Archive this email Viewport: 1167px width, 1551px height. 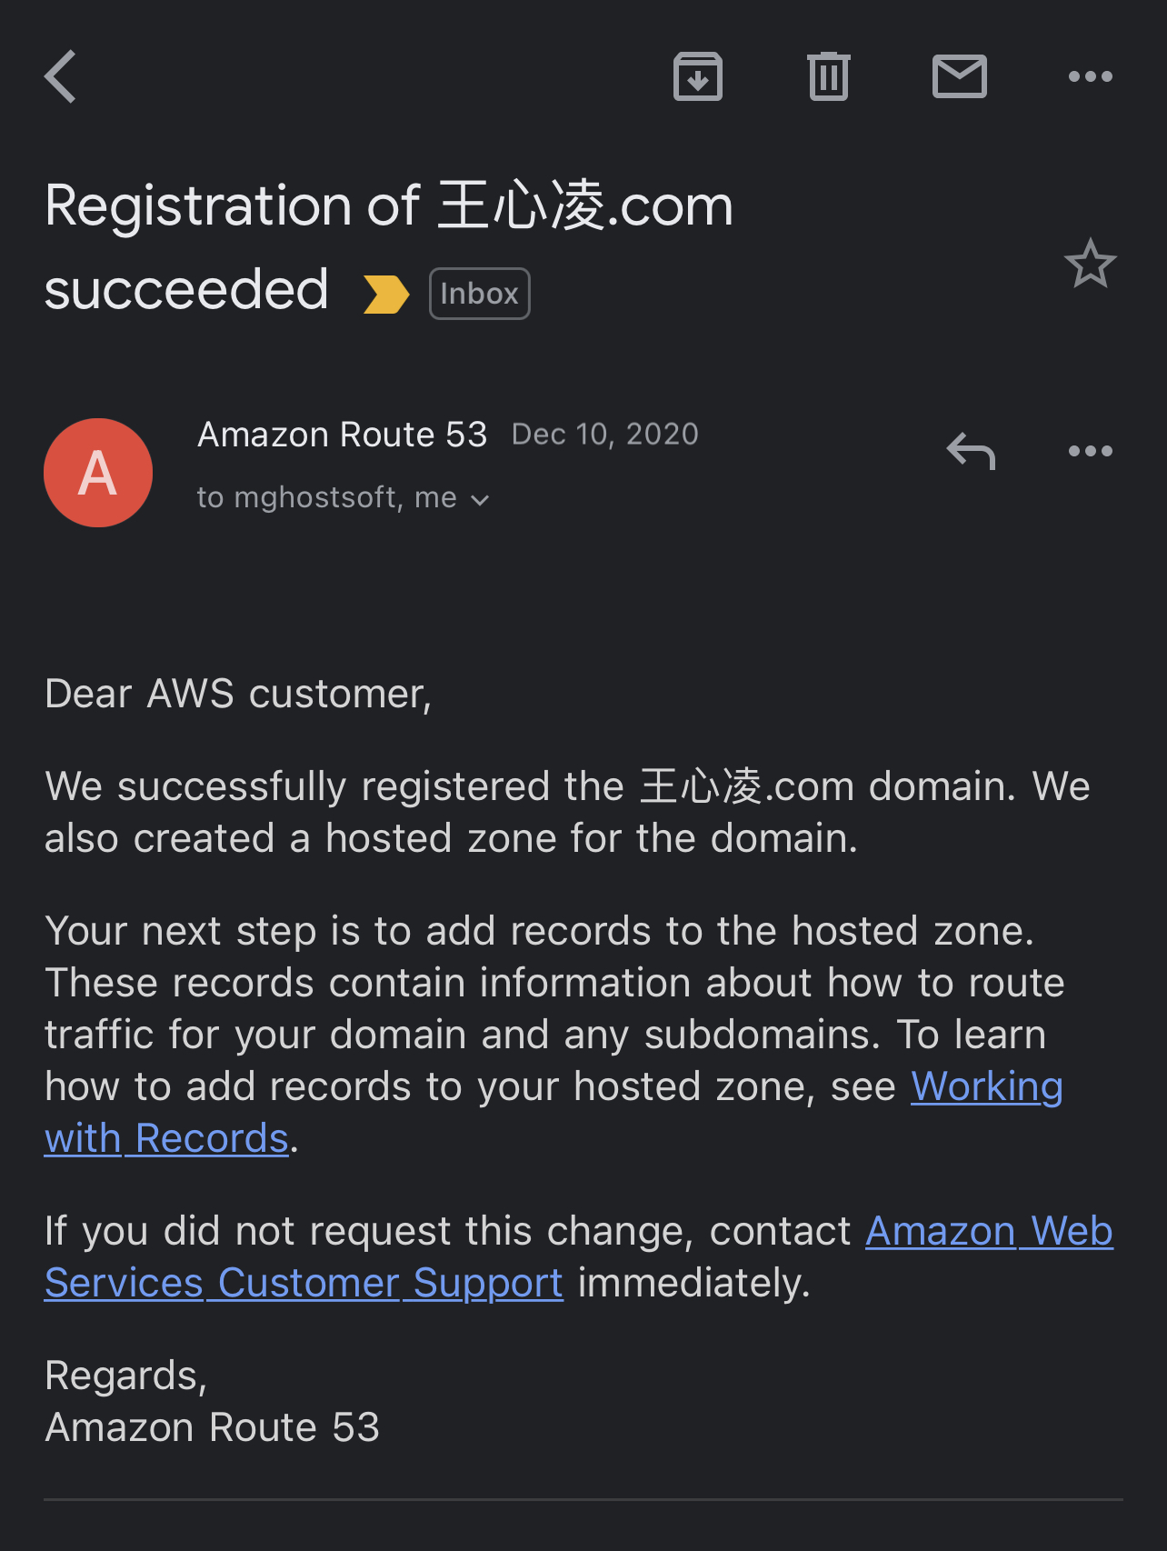(697, 76)
